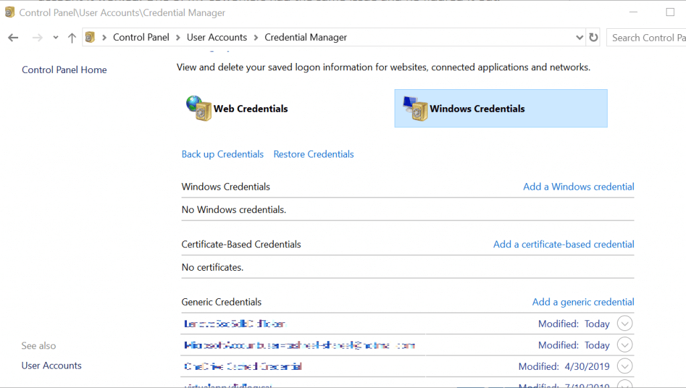Open the OneDrive Cached Credential entry
686x388 pixels.
click(x=243, y=366)
